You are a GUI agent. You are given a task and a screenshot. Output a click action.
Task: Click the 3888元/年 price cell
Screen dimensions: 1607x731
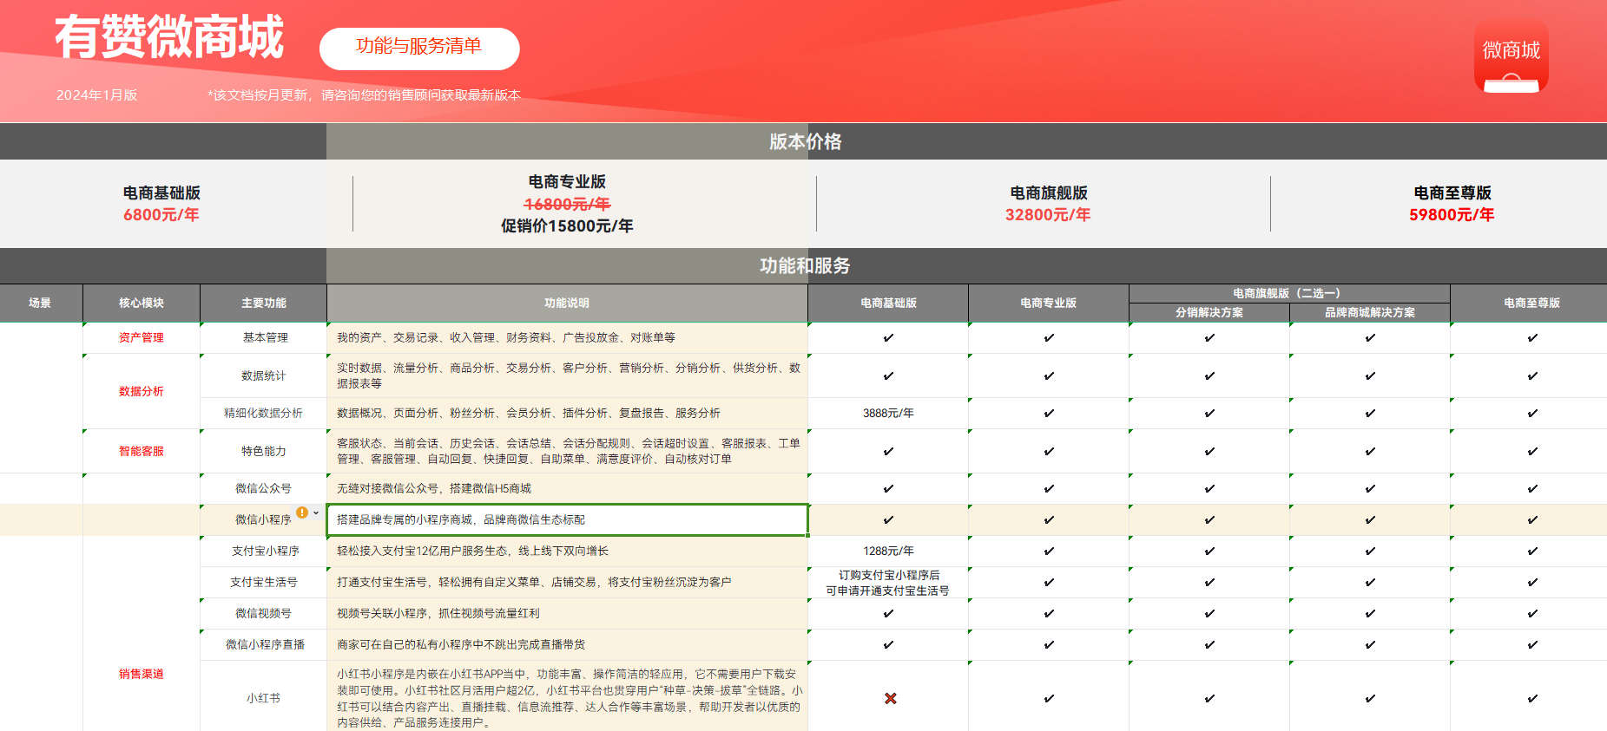[x=888, y=413]
